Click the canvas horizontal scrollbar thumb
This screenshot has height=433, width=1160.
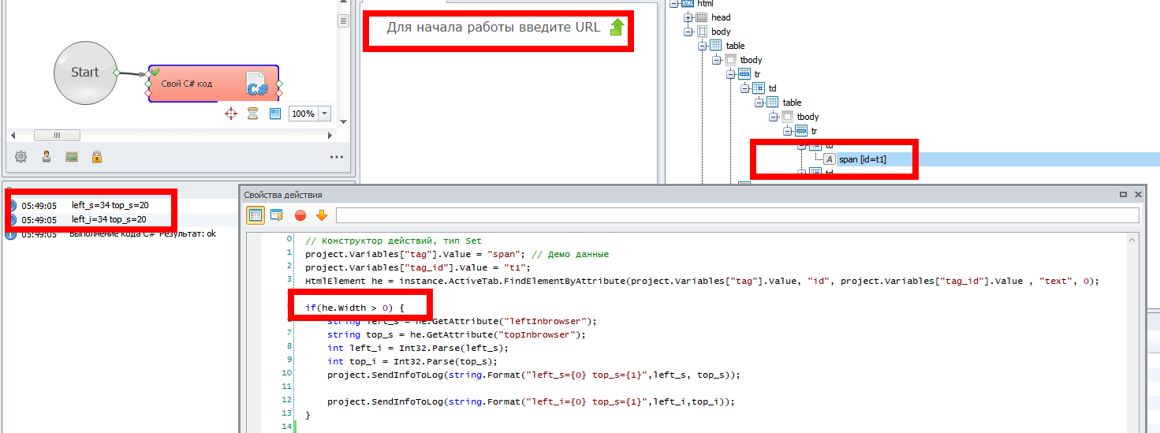click(x=56, y=135)
